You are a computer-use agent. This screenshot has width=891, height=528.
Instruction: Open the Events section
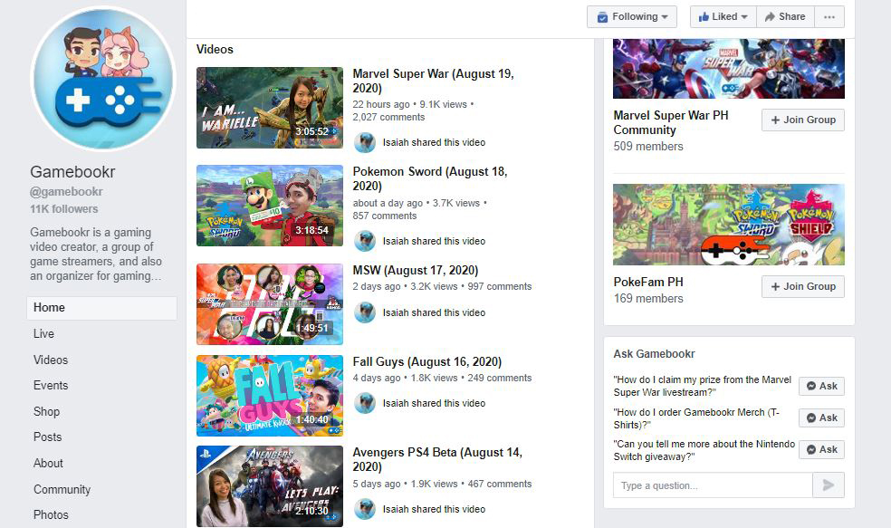point(51,385)
